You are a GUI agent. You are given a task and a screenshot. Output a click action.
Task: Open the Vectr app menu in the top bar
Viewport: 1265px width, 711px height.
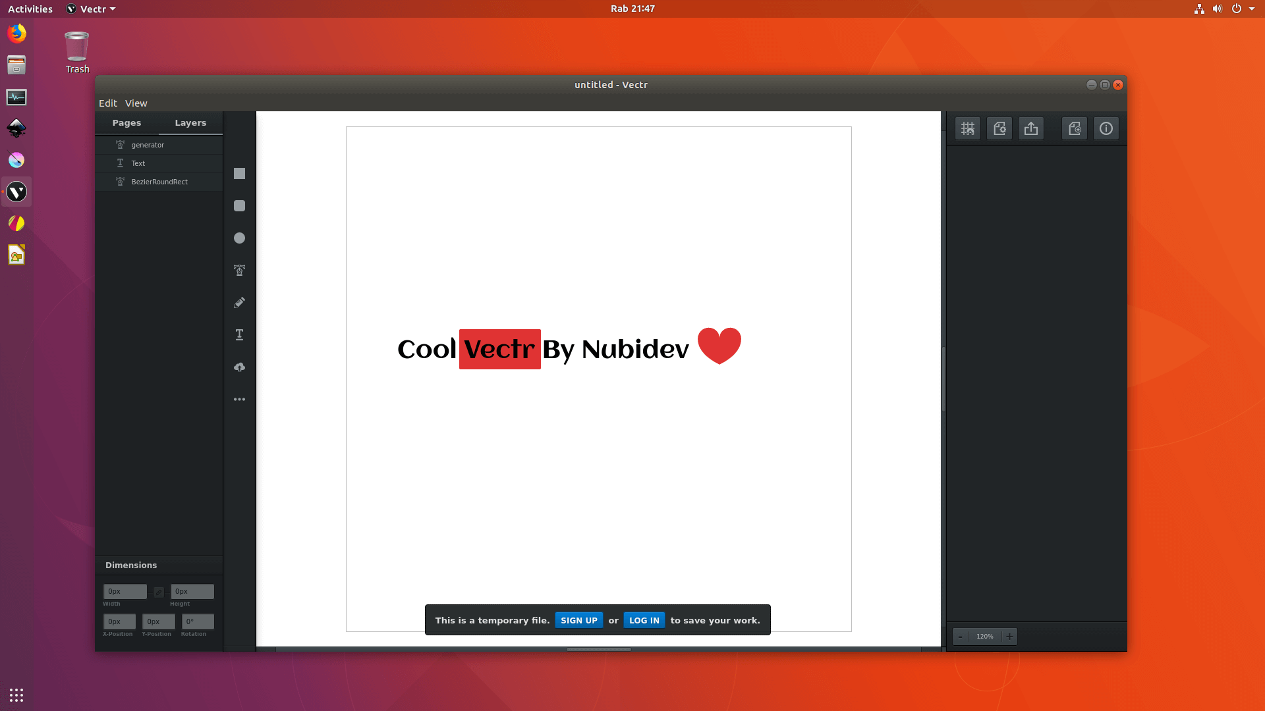pyautogui.click(x=91, y=9)
